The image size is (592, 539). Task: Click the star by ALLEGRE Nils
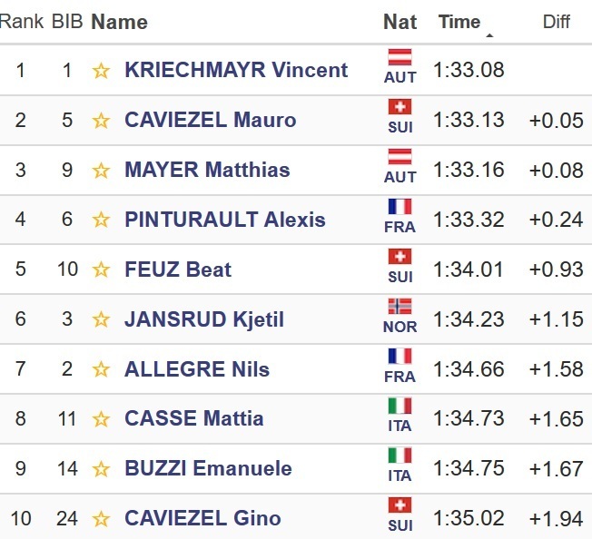click(x=101, y=369)
